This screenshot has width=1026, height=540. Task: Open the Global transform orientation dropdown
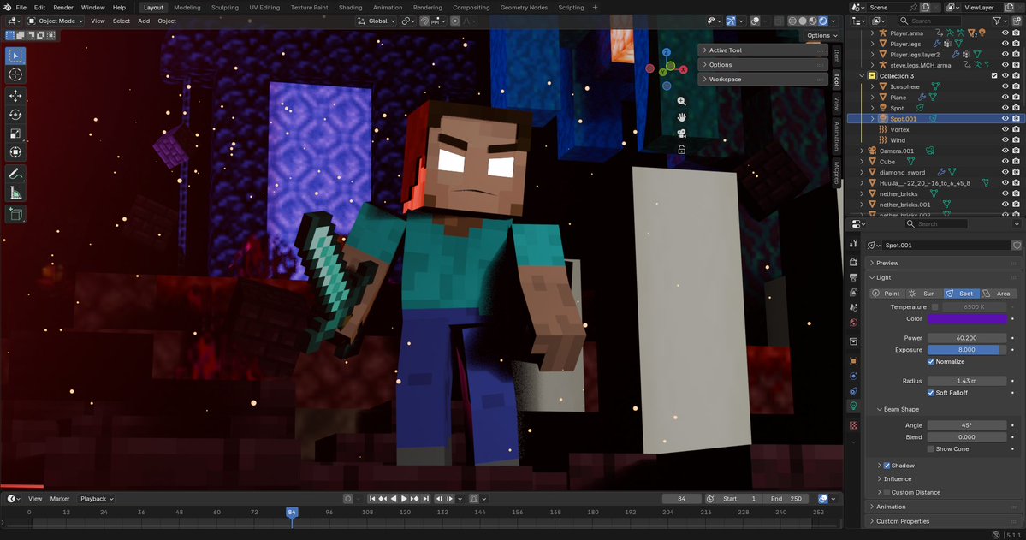click(x=377, y=21)
